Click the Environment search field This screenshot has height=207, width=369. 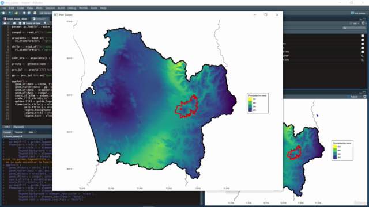(354, 28)
